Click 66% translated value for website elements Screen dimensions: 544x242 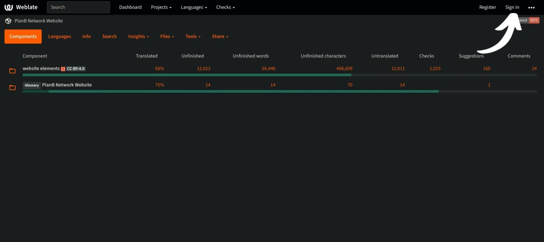[x=159, y=68]
